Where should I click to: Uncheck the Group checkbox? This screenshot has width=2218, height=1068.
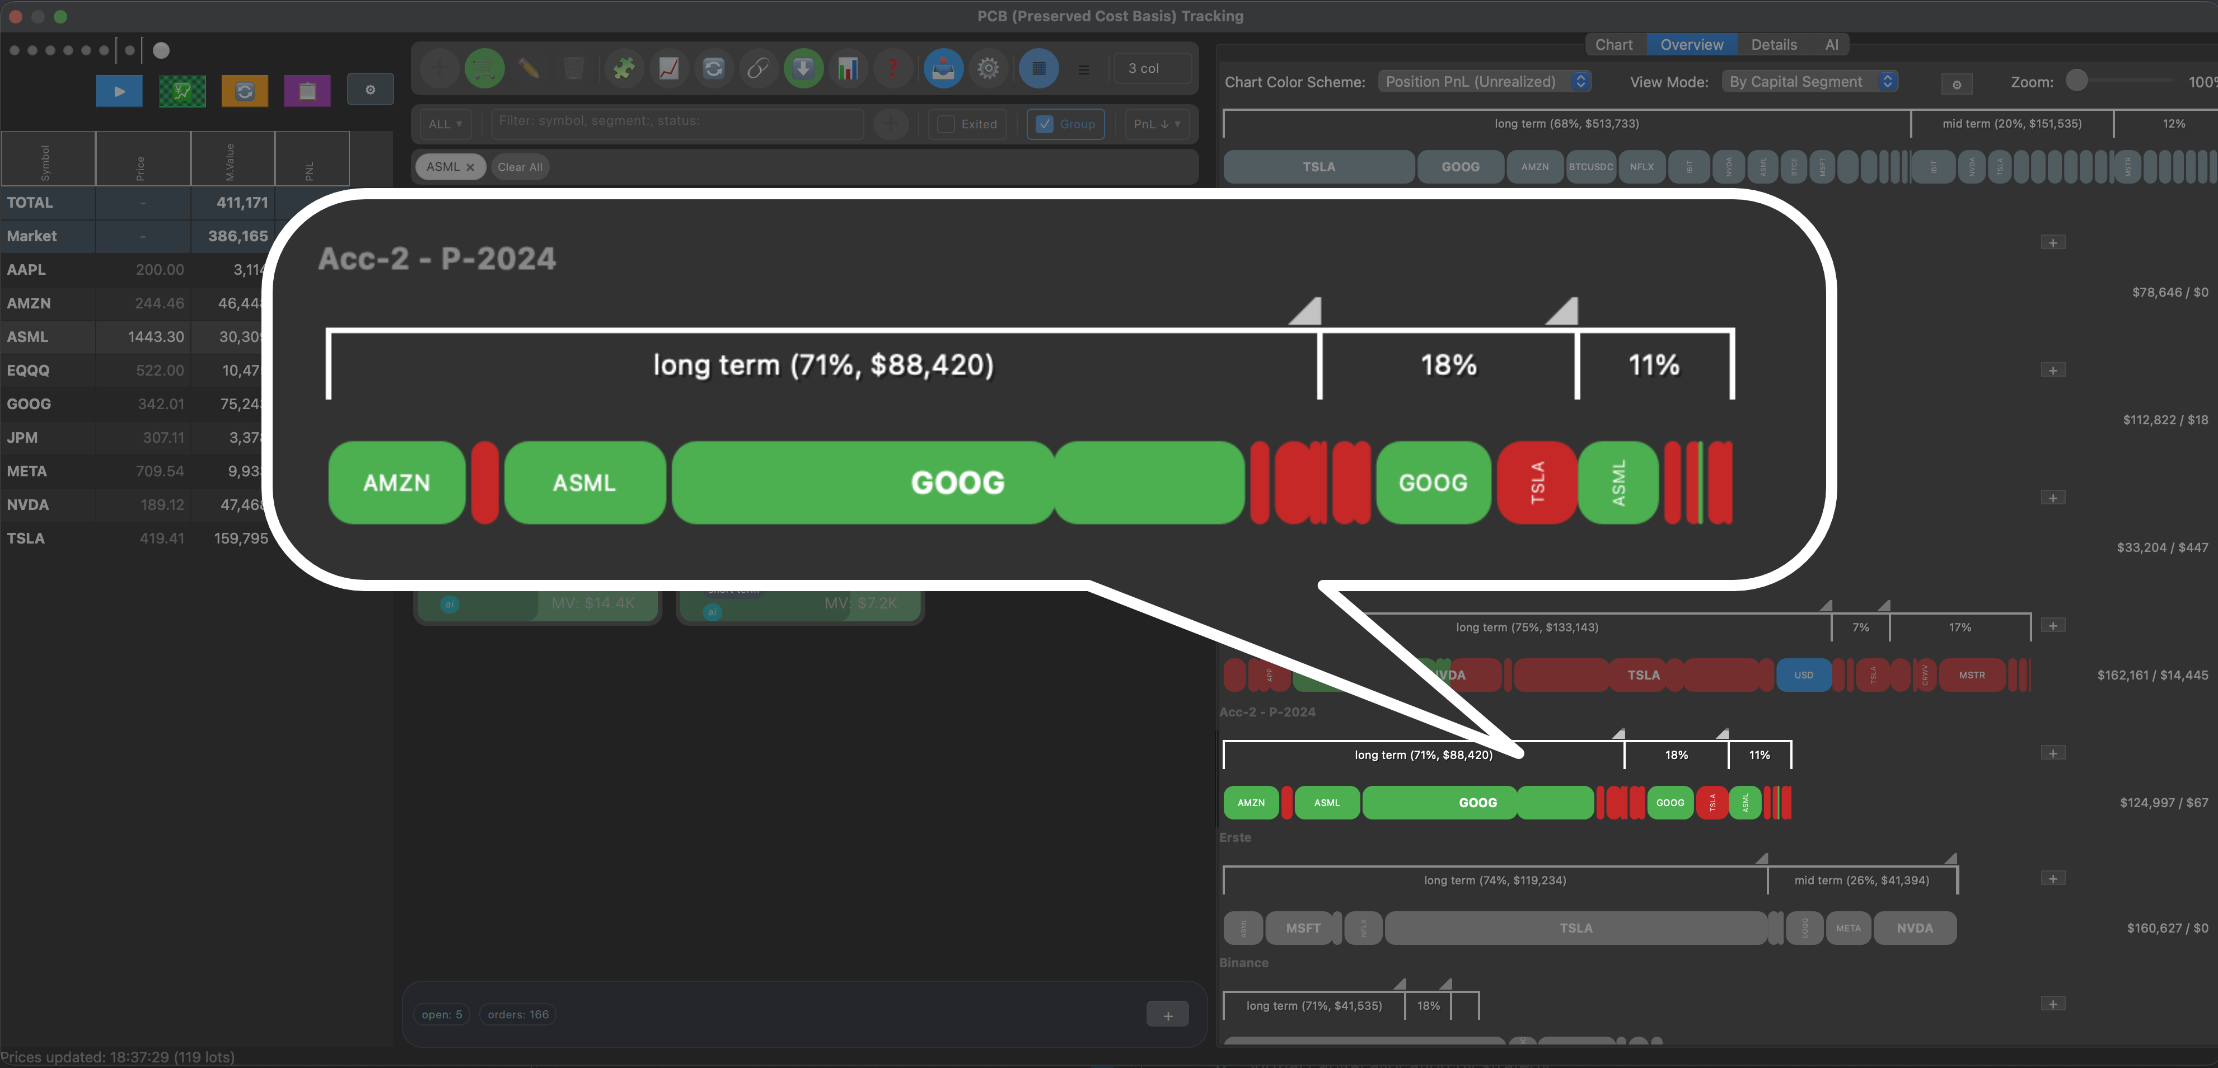(1045, 124)
